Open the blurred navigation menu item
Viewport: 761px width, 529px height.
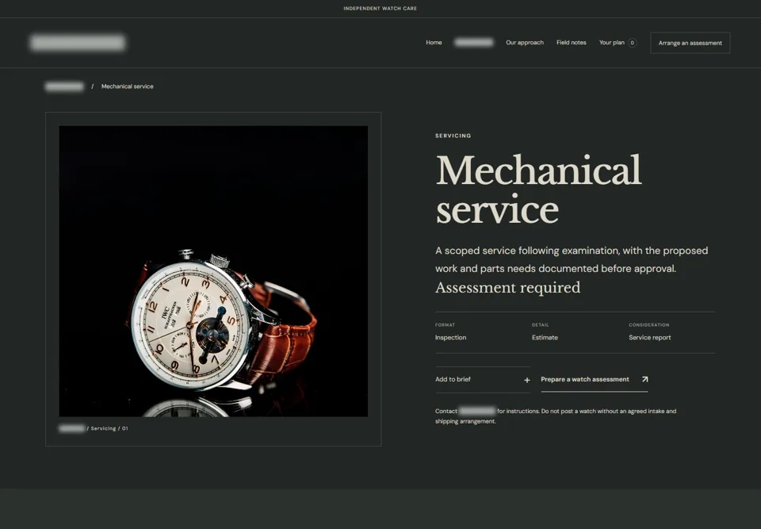[x=474, y=43]
